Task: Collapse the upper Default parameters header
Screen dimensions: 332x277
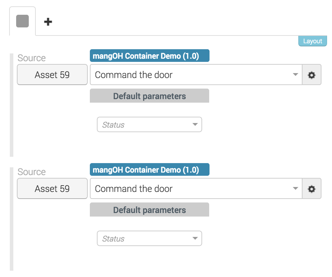Action: (x=150, y=96)
